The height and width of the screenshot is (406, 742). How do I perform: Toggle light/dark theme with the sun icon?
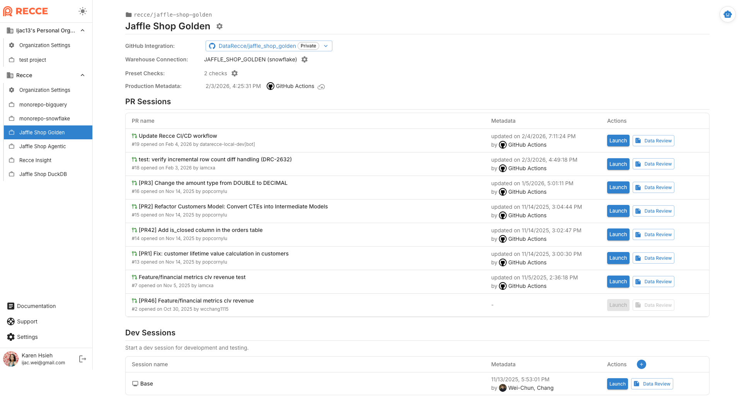tap(83, 11)
